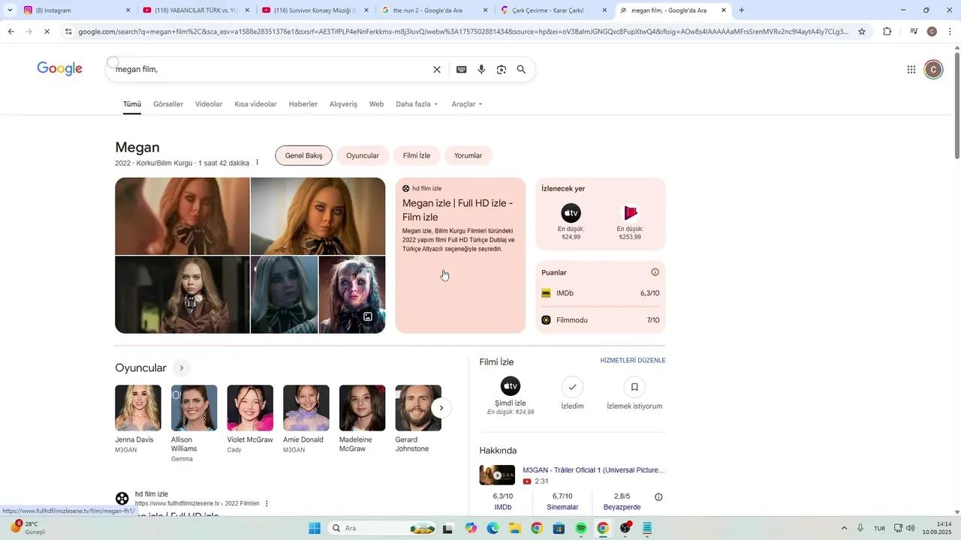Open File Explorer from the taskbar
Viewport: 961px width, 540px height.
pyautogui.click(x=515, y=528)
